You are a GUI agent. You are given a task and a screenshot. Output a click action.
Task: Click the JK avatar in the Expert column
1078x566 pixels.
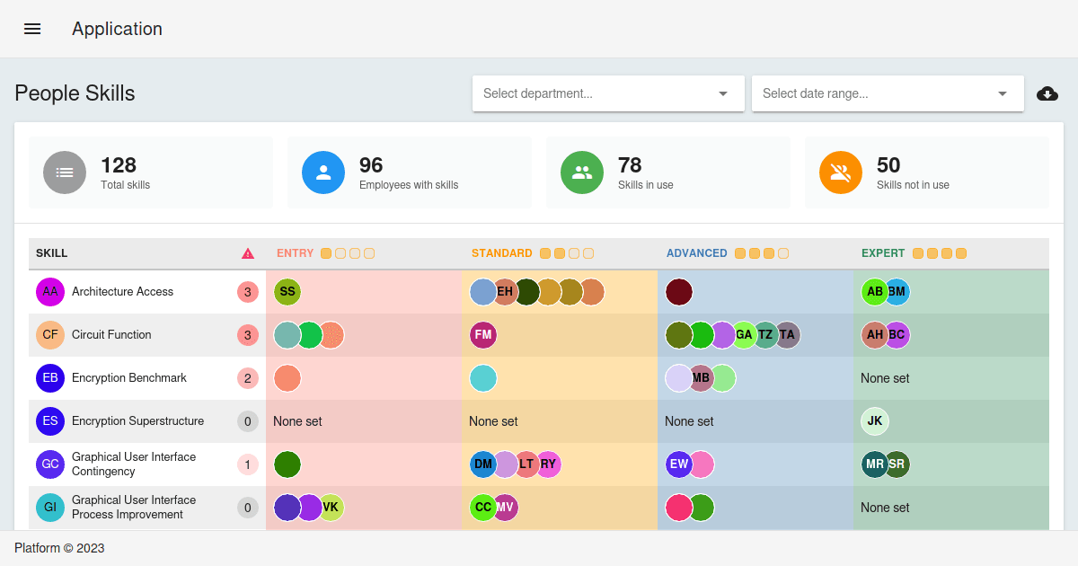pyautogui.click(x=874, y=421)
